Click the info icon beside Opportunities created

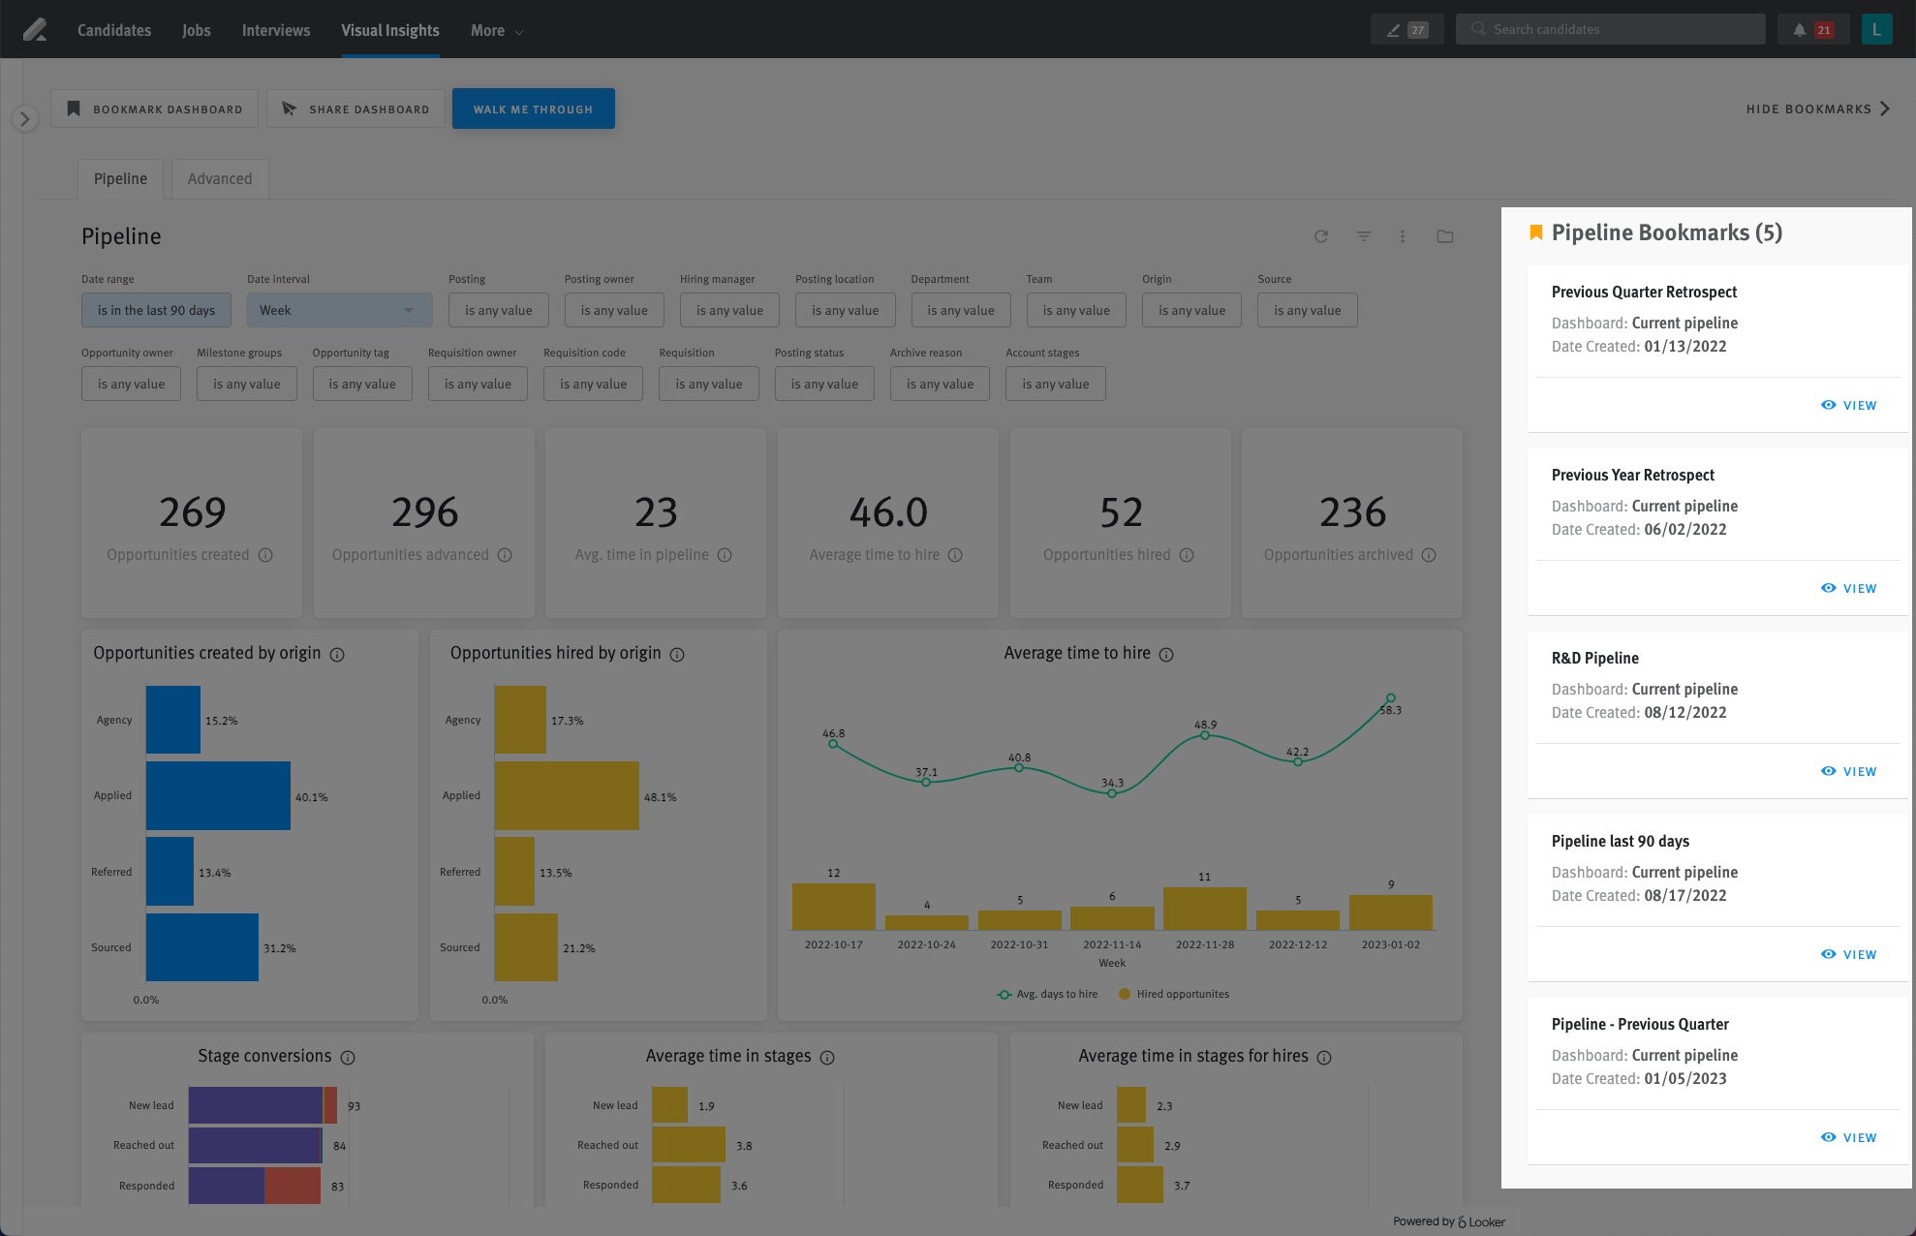click(x=265, y=555)
